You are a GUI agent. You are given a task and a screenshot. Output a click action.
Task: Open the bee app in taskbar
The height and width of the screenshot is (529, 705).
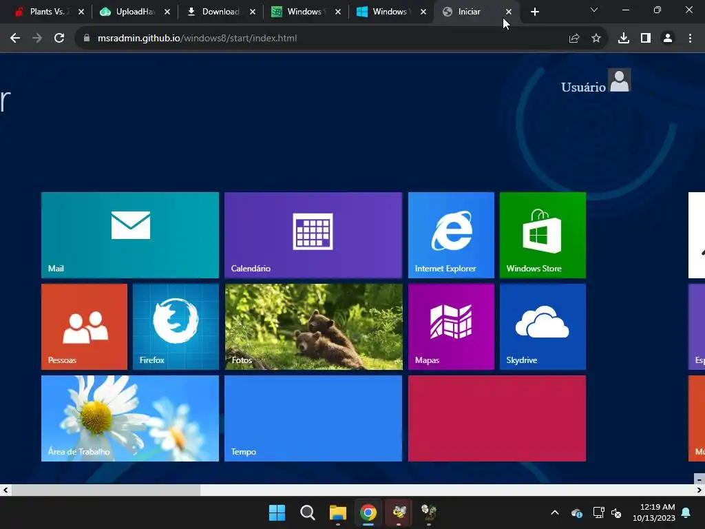[399, 512]
